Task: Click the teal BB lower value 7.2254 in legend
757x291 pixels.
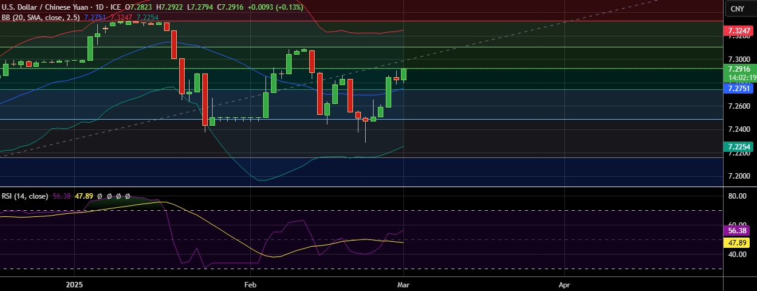Action: click(148, 18)
